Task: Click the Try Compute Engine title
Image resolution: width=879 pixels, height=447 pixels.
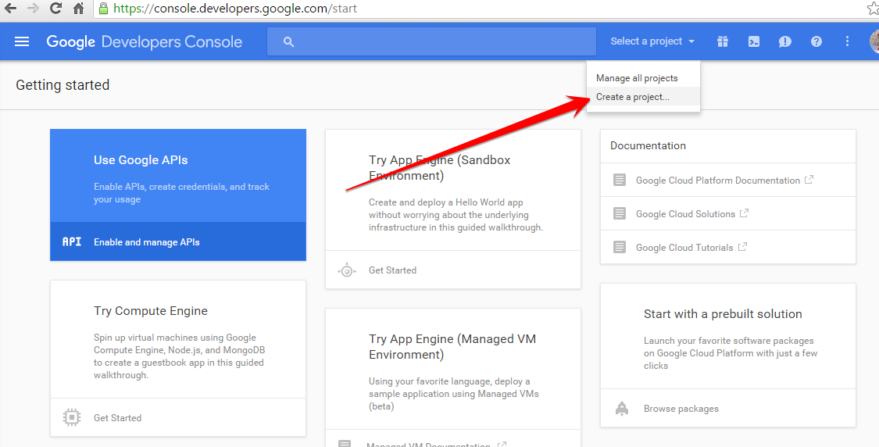Action: (x=150, y=311)
